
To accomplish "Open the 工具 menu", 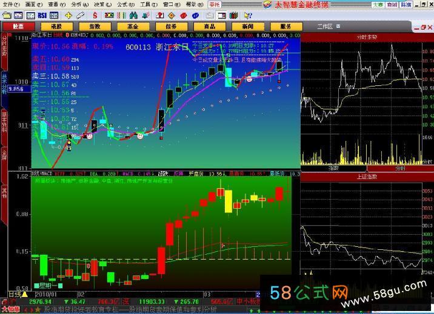I will pos(149,5).
